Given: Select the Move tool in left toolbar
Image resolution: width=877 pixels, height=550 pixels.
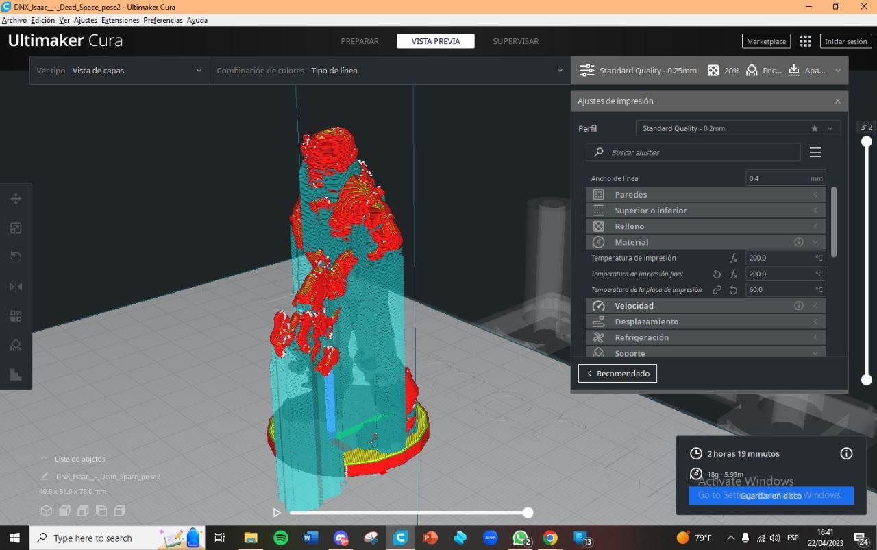Looking at the screenshot, I should point(16,199).
